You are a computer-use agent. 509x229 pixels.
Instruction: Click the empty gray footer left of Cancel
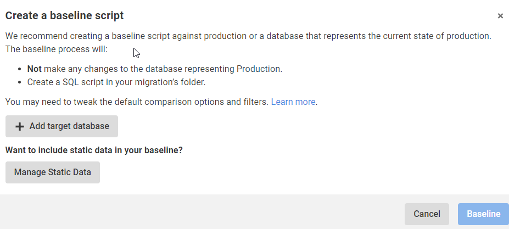pos(198,213)
